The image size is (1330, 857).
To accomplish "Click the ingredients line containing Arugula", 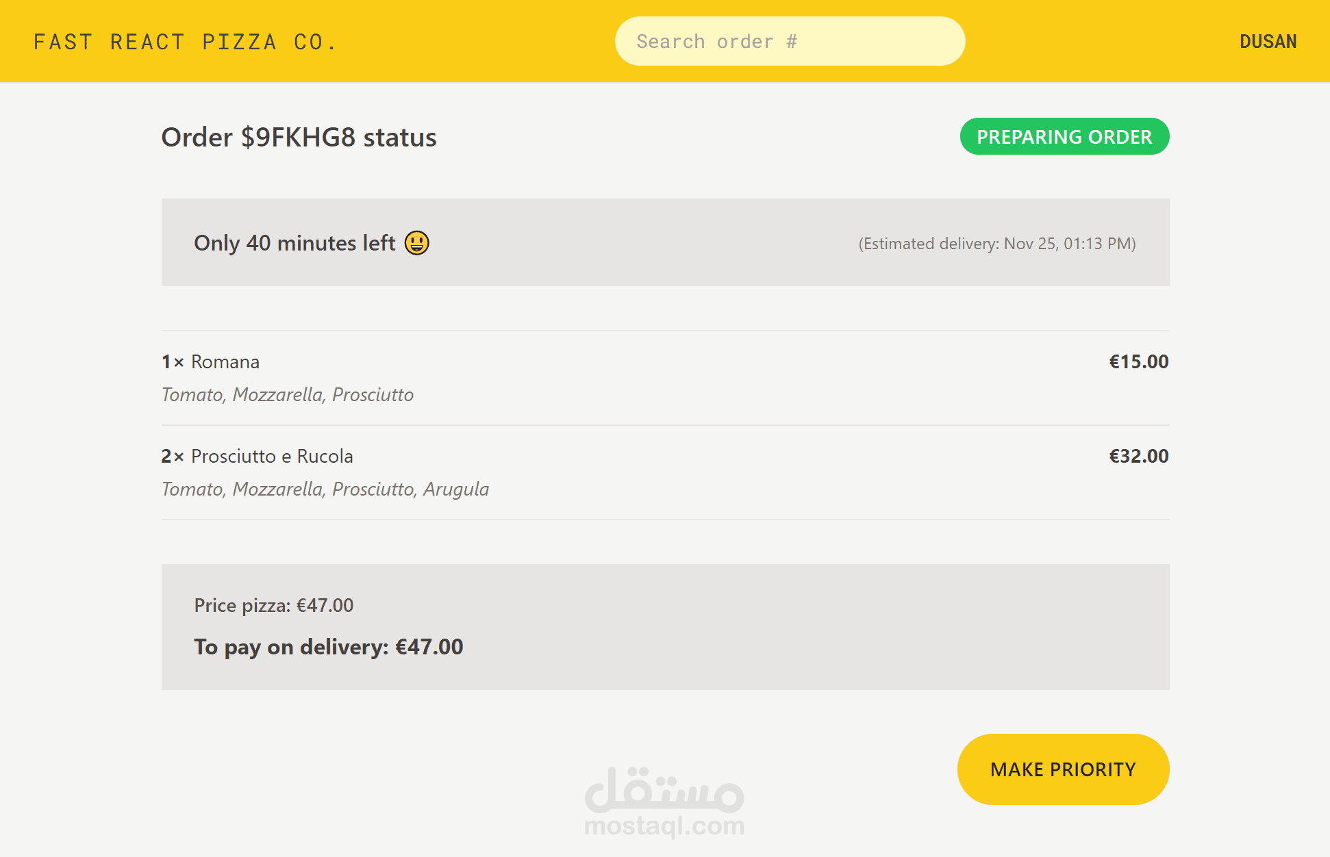I will (x=325, y=489).
